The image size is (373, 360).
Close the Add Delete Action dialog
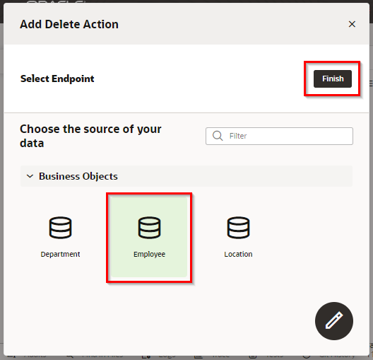[352, 24]
